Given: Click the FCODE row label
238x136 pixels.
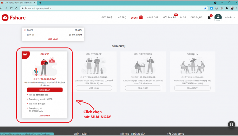Looking at the screenshot, I should coord(30,30).
